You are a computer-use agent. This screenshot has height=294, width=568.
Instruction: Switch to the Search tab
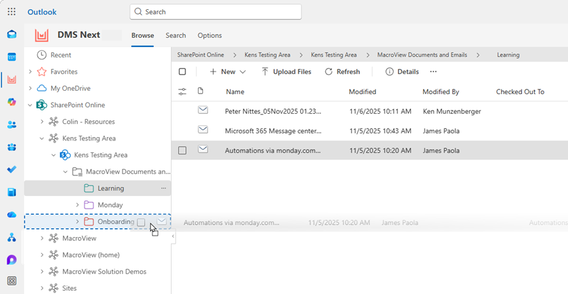176,35
